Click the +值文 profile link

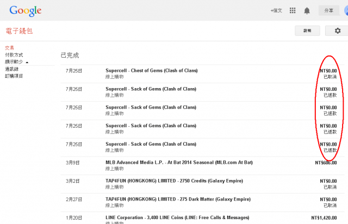point(276,10)
